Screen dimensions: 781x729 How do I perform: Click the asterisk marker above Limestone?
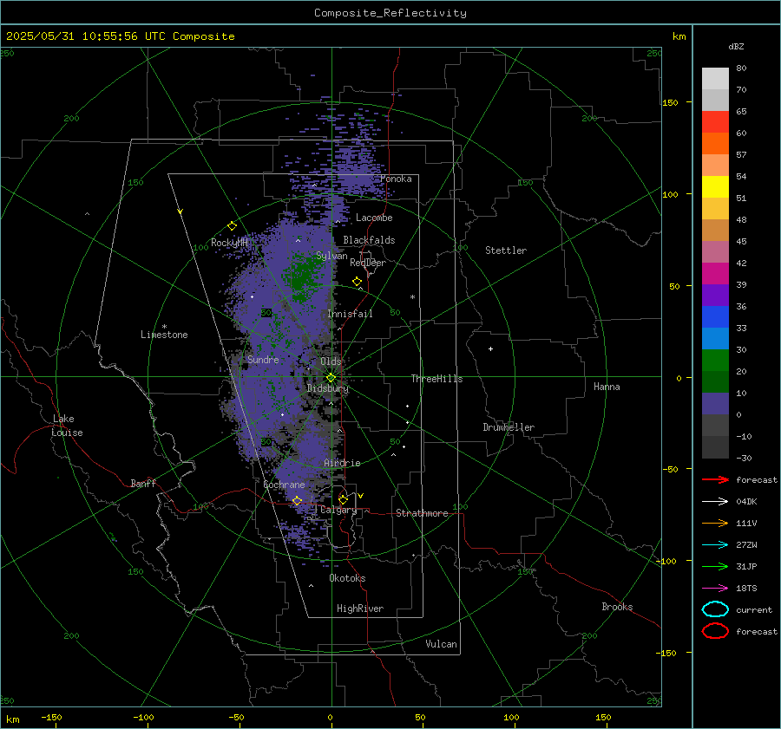[x=164, y=327]
